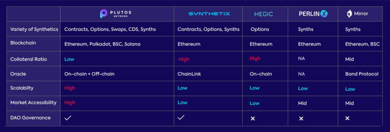
Task: Select the Hegic logo
Action: point(264,14)
